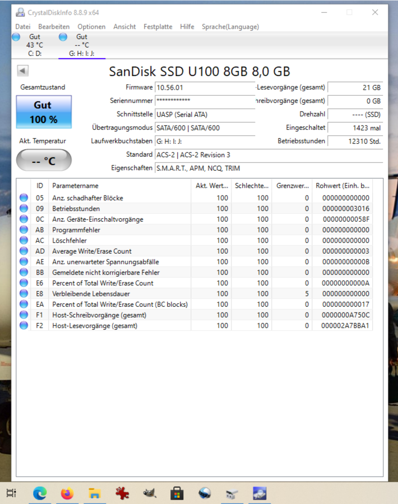The width and height of the screenshot is (398, 504).
Task: Sort by the Parametername column header
Action: tap(119, 186)
